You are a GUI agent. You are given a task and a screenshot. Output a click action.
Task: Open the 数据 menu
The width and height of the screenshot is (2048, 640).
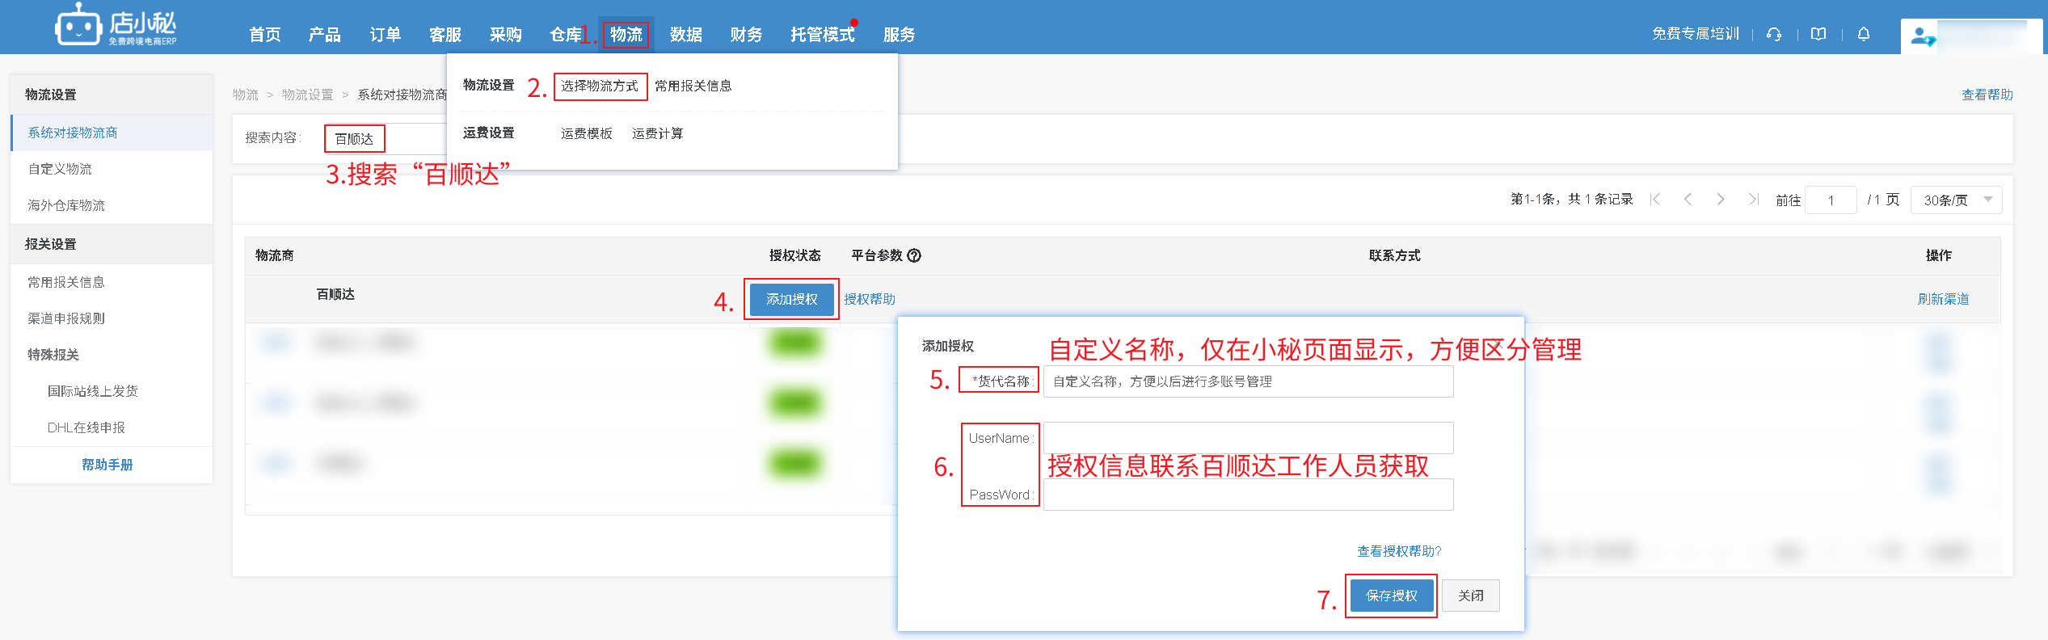[x=686, y=35]
